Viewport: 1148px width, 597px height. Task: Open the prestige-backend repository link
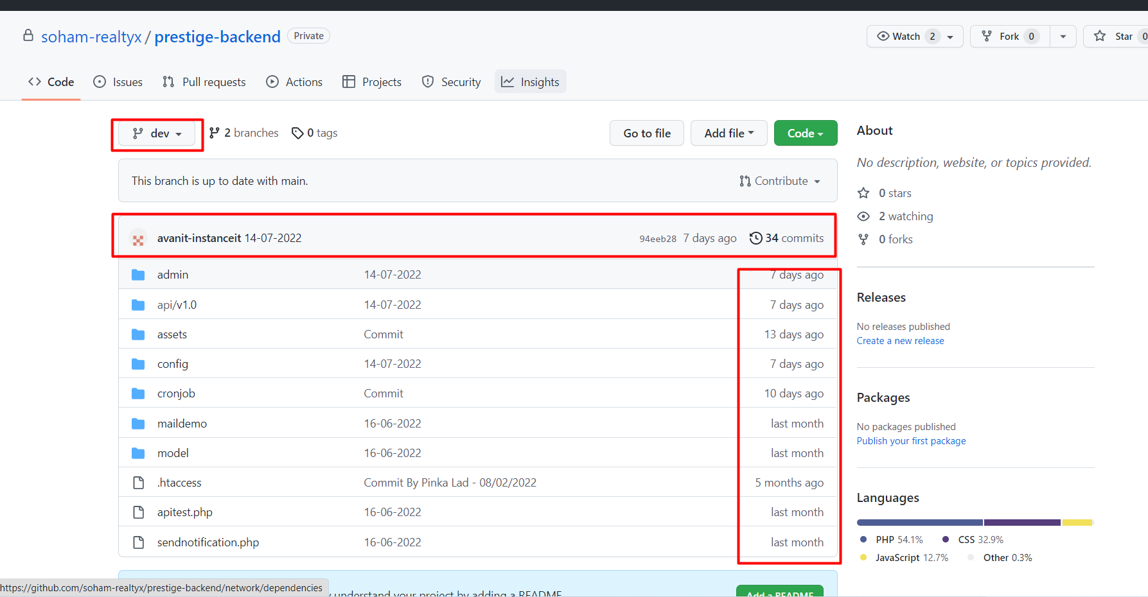coord(217,37)
